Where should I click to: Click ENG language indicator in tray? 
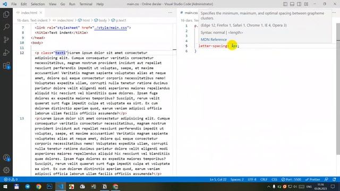tap(309, 187)
